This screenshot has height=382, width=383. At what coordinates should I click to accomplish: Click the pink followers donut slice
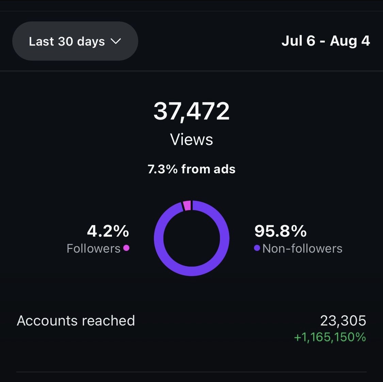click(187, 206)
